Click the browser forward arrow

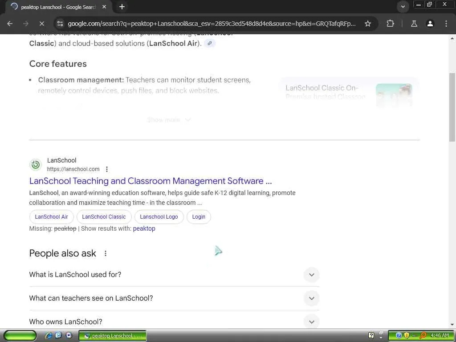pyautogui.click(x=26, y=24)
